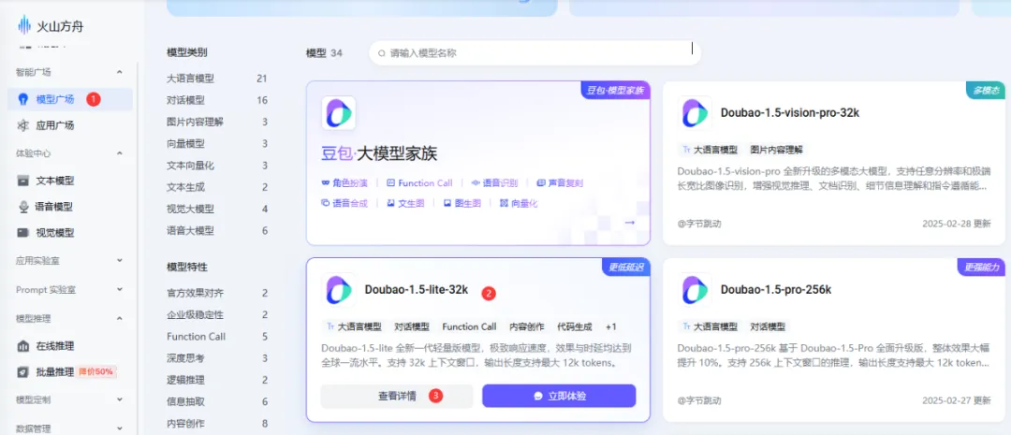Viewport: 1011px width, 435px height.
Task: Open the Doubao-1.5-vision-pro-32k title
Action: click(x=790, y=113)
